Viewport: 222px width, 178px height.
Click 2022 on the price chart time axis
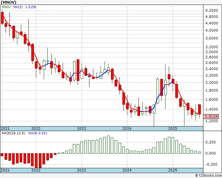tap(36, 128)
